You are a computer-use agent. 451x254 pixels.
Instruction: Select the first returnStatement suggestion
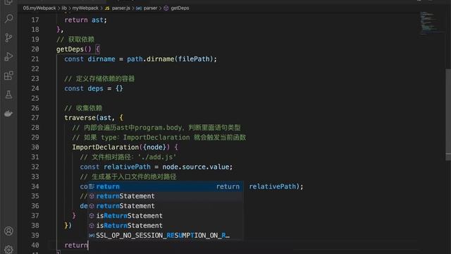pos(166,196)
